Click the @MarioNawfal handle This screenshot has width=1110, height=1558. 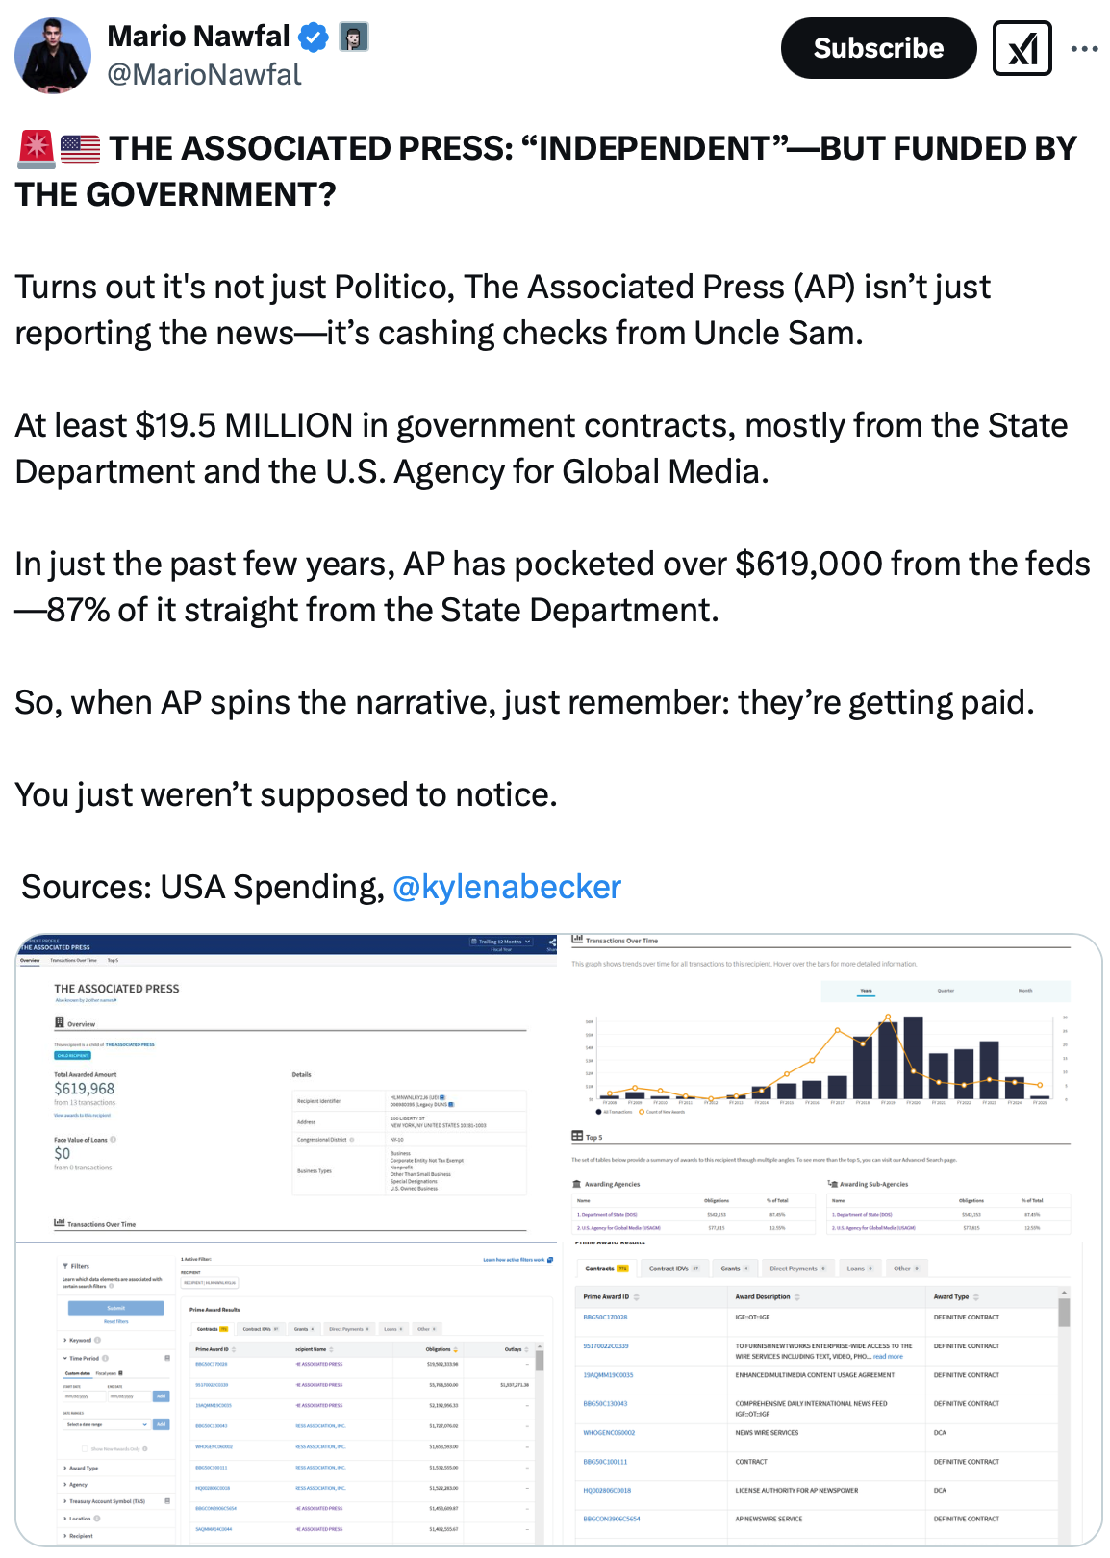tap(204, 74)
